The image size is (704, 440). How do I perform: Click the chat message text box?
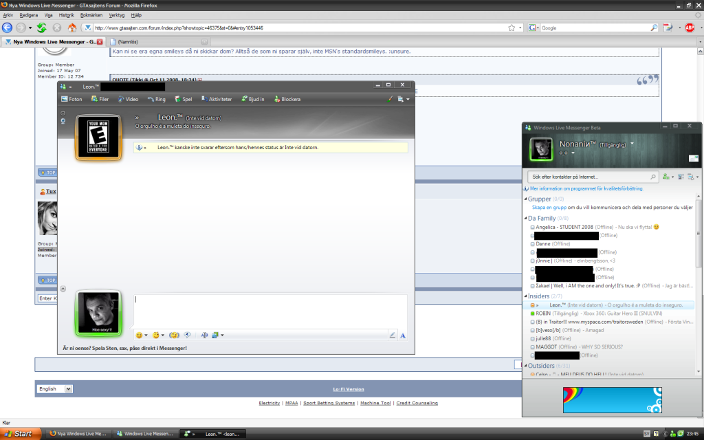(x=270, y=312)
